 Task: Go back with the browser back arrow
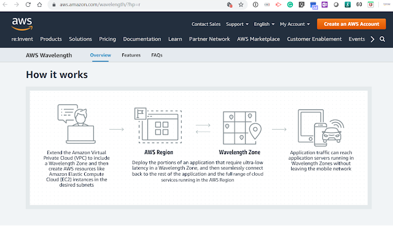tap(5, 4)
